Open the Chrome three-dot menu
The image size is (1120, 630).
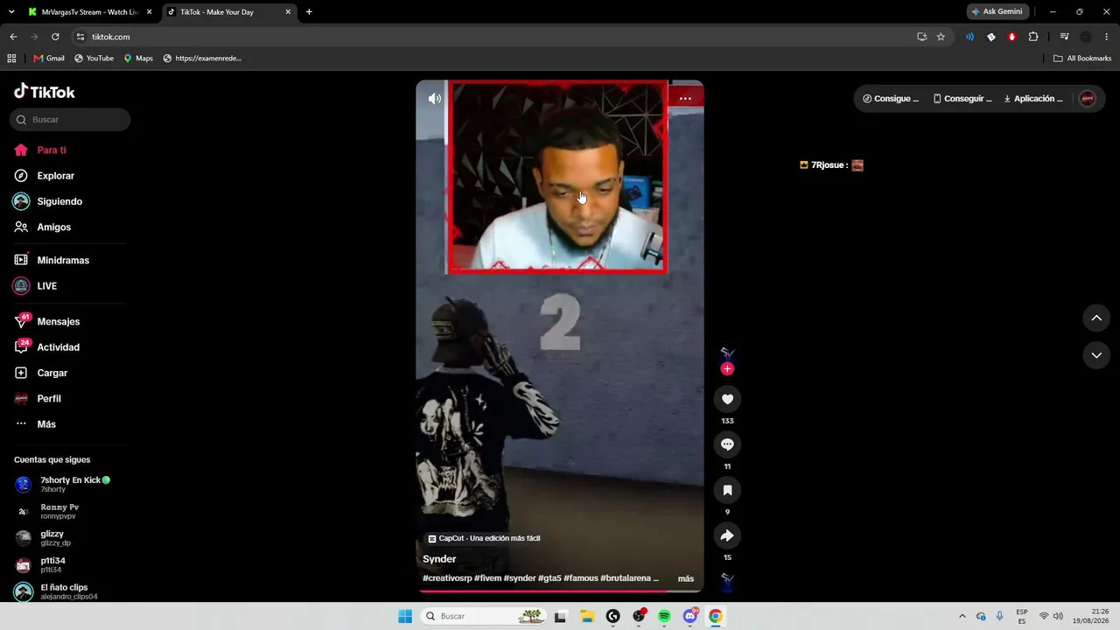(x=1107, y=37)
